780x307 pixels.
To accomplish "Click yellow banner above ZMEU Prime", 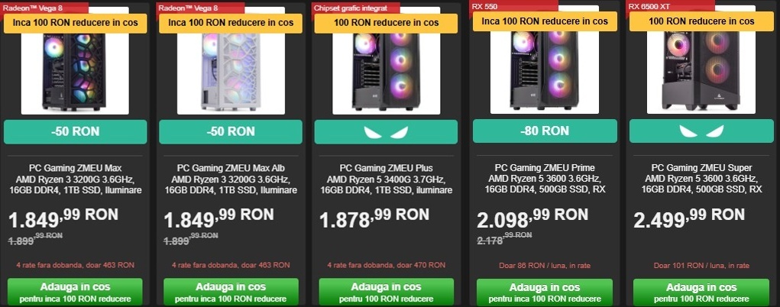I will coord(545,21).
